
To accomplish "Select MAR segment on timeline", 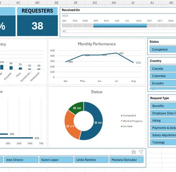I will pos(88,25).
